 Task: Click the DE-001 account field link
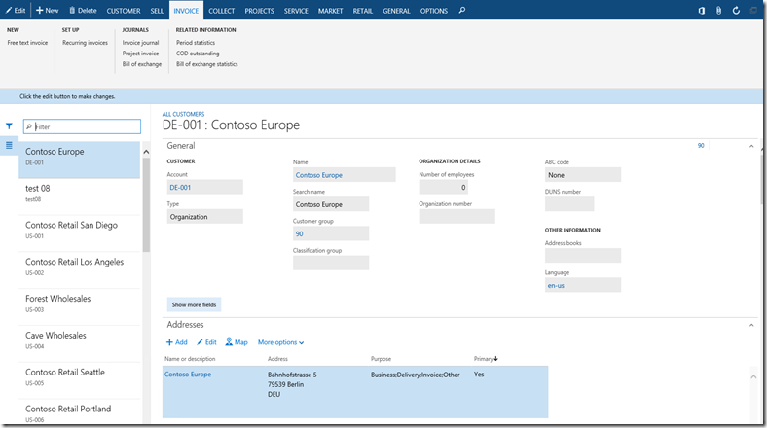(180, 187)
